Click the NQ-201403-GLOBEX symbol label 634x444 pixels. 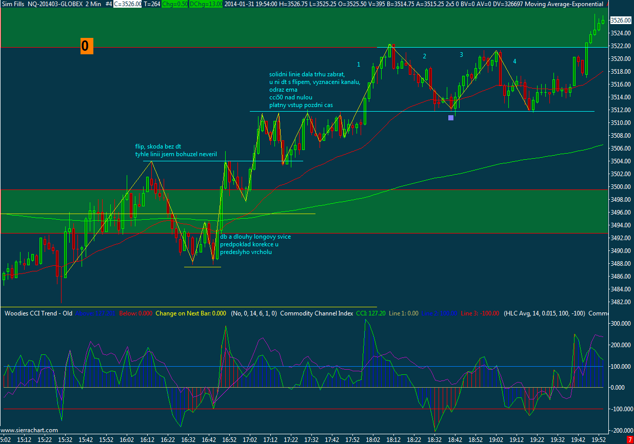pyautogui.click(x=54, y=4)
